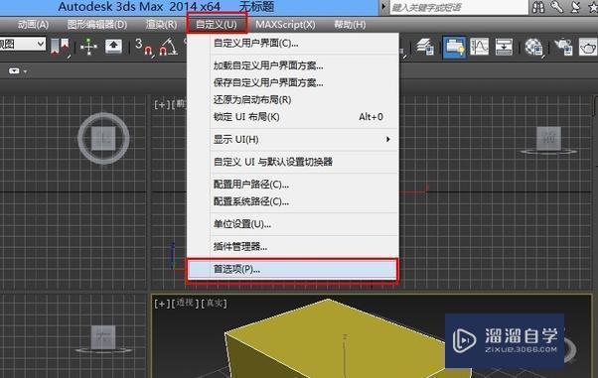This screenshot has height=378, width=598.
Task: Select 还原为启动布局(R) entry
Action: [x=293, y=100]
